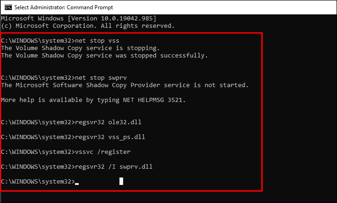337x203 pixels.
Task: Click the Microsoft Windows version line
Action: pyautogui.click(x=79, y=18)
